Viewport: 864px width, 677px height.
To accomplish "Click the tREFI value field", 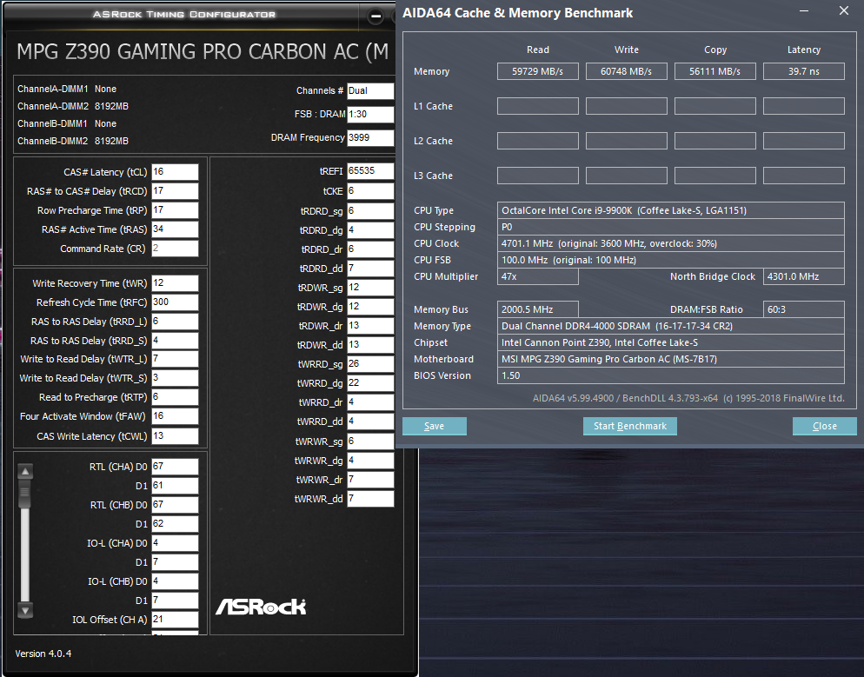I will [370, 171].
